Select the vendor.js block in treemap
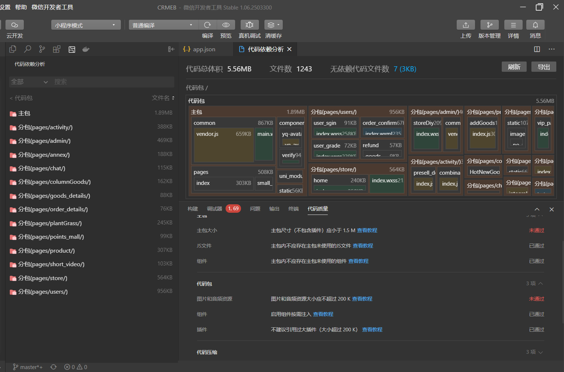564x372 pixels. click(224, 145)
